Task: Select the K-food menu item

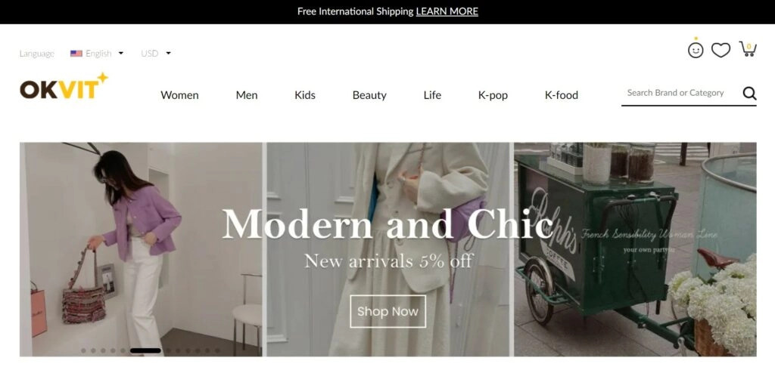Action: [x=562, y=95]
